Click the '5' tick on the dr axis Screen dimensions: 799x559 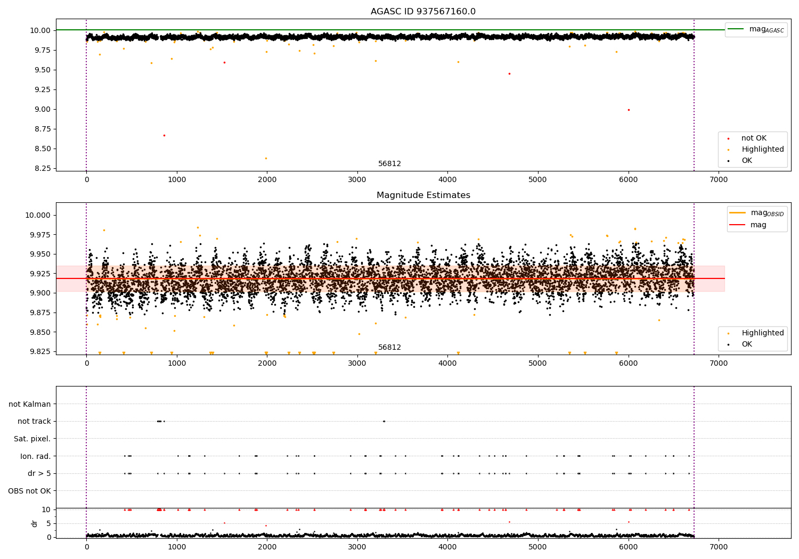click(48, 524)
